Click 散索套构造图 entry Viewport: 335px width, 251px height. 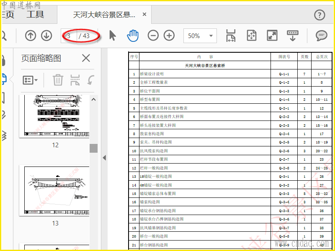point(152,134)
